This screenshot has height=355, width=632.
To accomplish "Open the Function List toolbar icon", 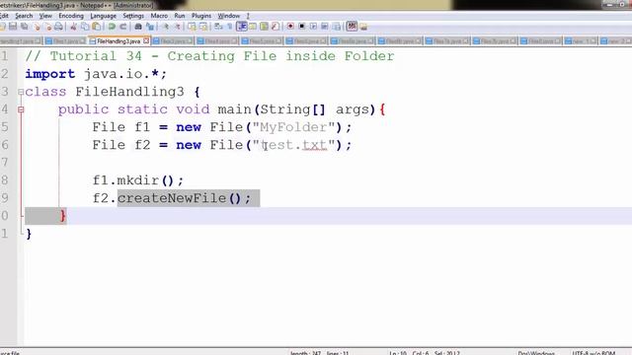I will [276, 27].
